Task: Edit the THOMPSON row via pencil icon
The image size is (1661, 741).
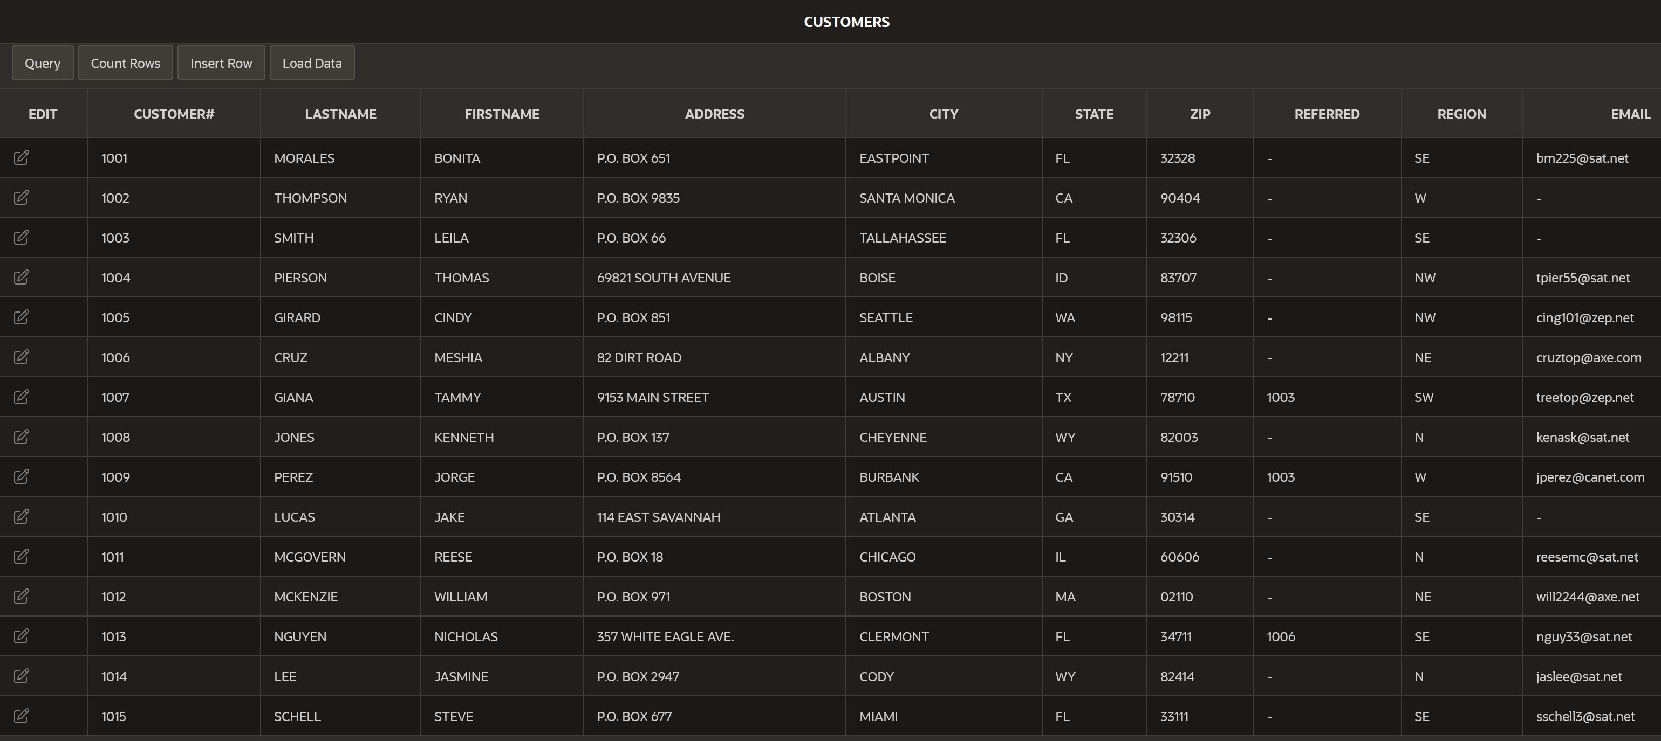Action: pyautogui.click(x=21, y=198)
